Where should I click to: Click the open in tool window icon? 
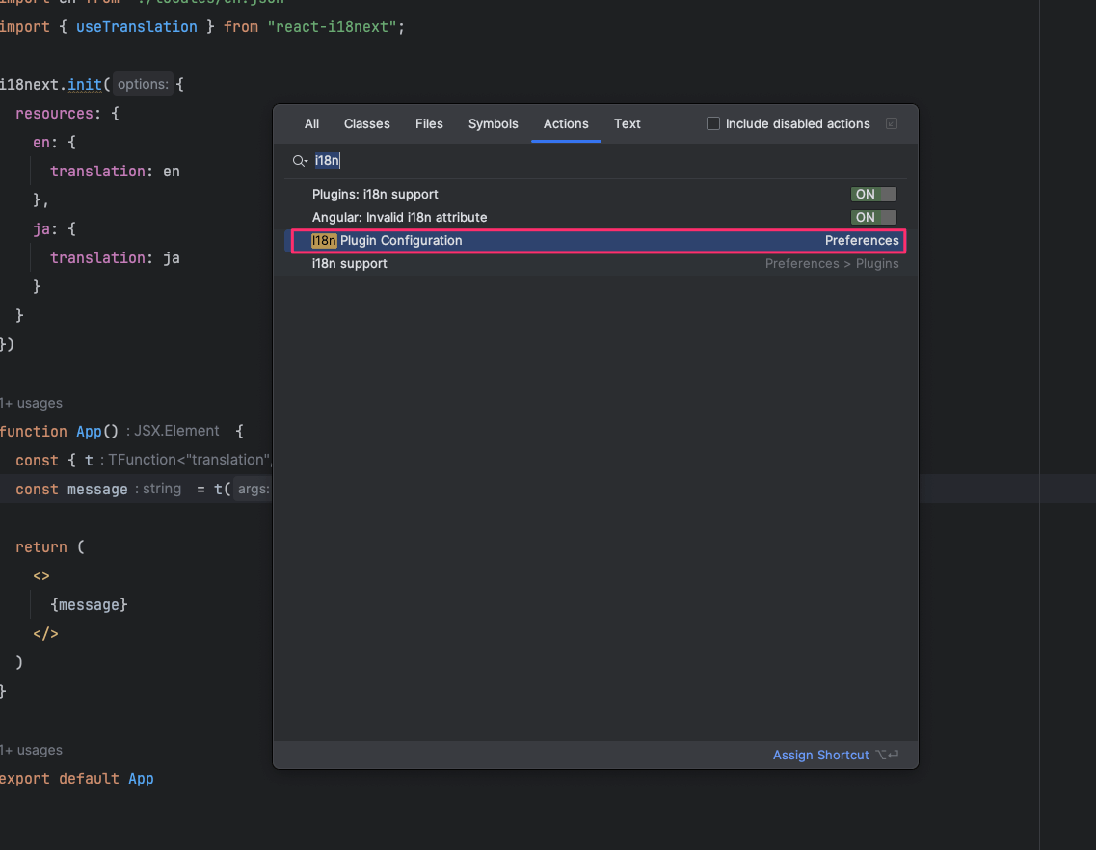[891, 124]
